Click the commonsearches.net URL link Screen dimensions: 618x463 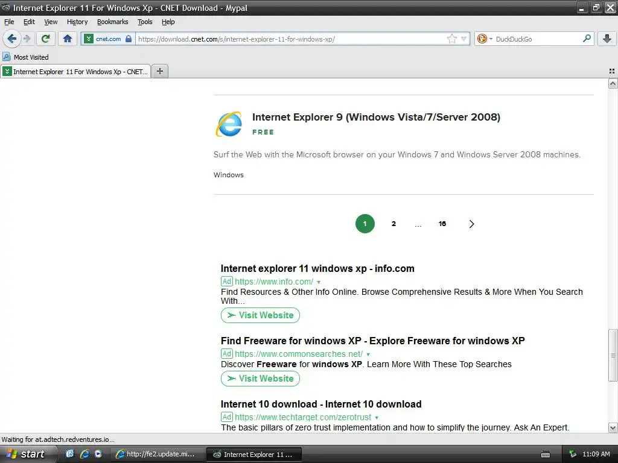pyautogui.click(x=299, y=354)
